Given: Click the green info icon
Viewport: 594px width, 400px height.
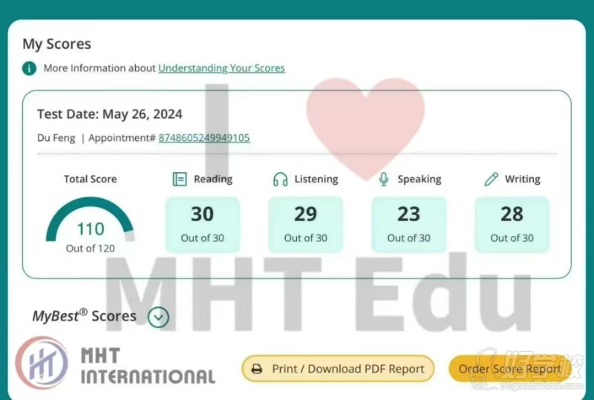Looking at the screenshot, I should 29,68.
